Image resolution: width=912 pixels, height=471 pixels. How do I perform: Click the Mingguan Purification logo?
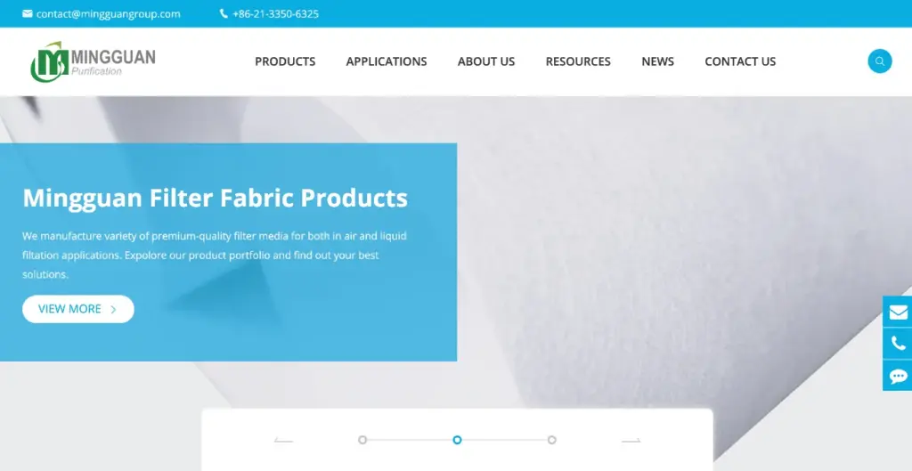click(x=93, y=61)
